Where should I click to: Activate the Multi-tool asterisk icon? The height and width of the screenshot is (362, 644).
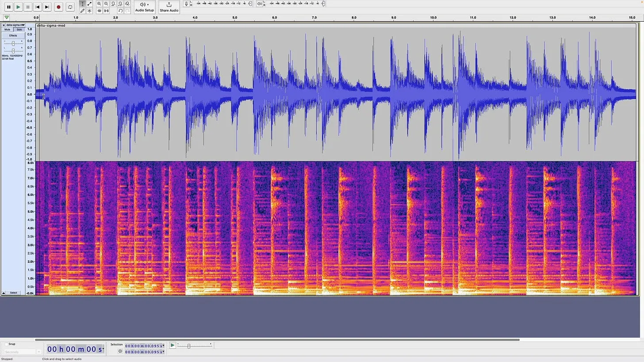click(x=89, y=11)
